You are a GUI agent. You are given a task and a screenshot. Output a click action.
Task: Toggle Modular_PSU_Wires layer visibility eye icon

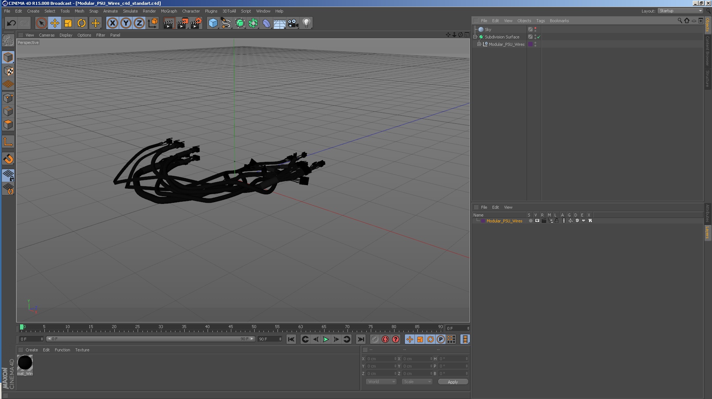point(537,221)
